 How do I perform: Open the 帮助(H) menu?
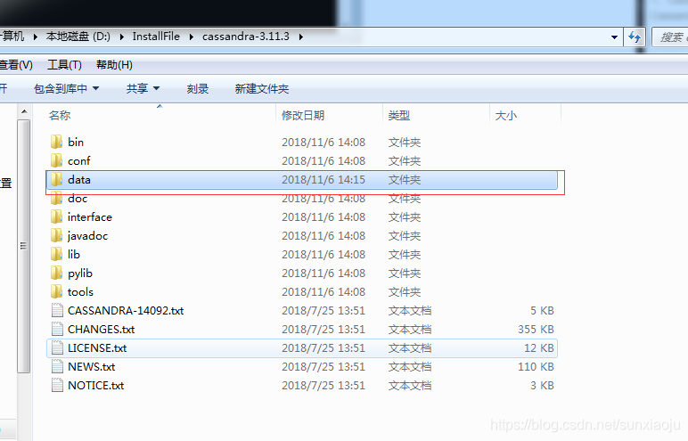click(114, 65)
